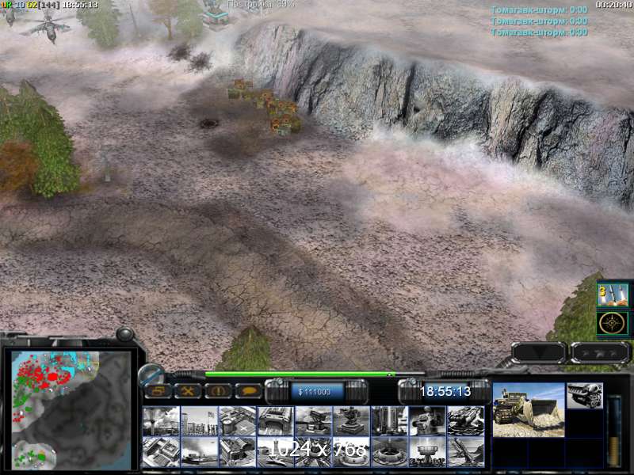Click the green build progress bar

pyautogui.click(x=300, y=374)
